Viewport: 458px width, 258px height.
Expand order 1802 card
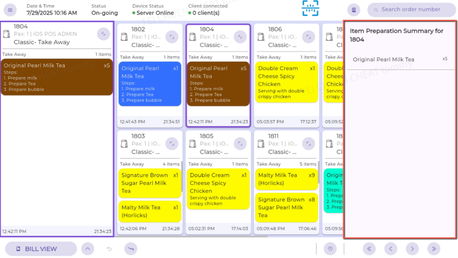(172, 37)
